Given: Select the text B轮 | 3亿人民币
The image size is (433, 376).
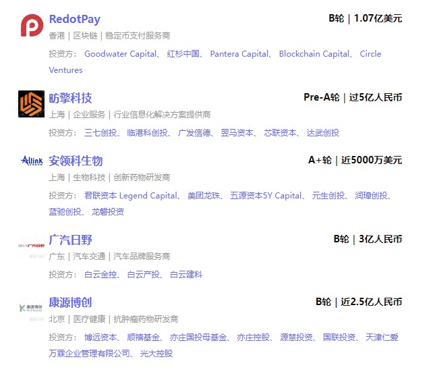Looking at the screenshot, I should pyautogui.click(x=368, y=239).
